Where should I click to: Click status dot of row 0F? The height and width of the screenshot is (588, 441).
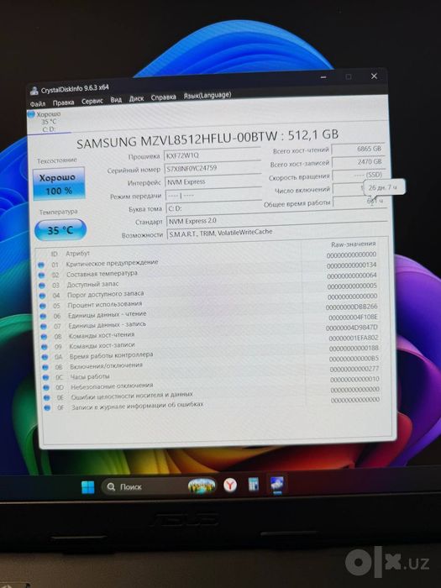tap(47, 407)
